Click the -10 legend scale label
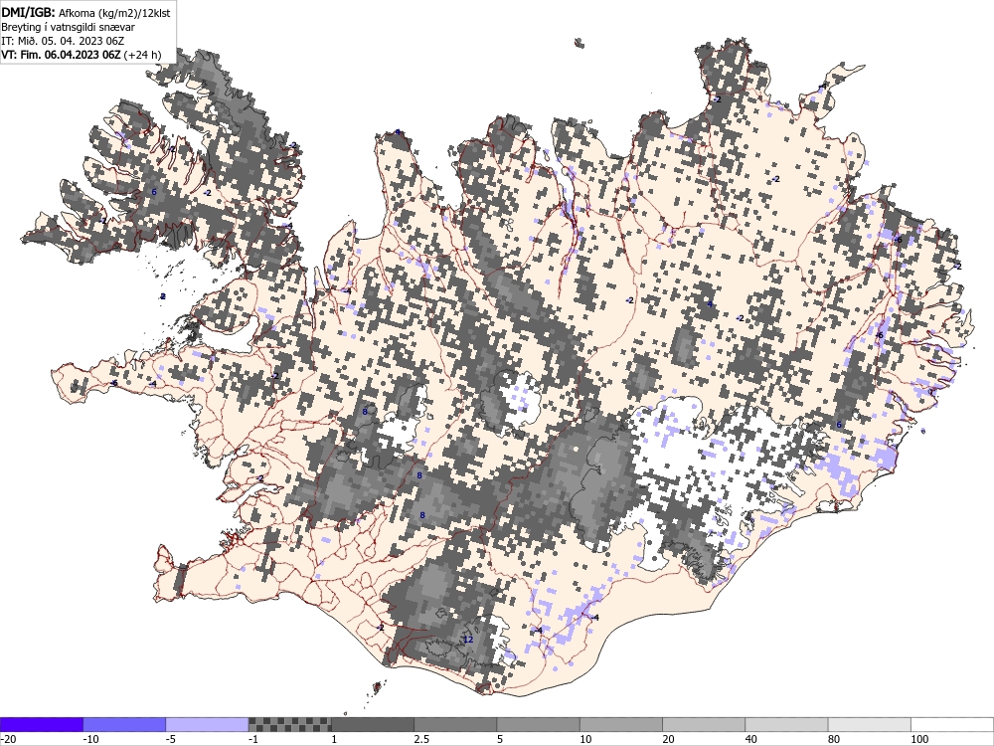 click(x=90, y=739)
